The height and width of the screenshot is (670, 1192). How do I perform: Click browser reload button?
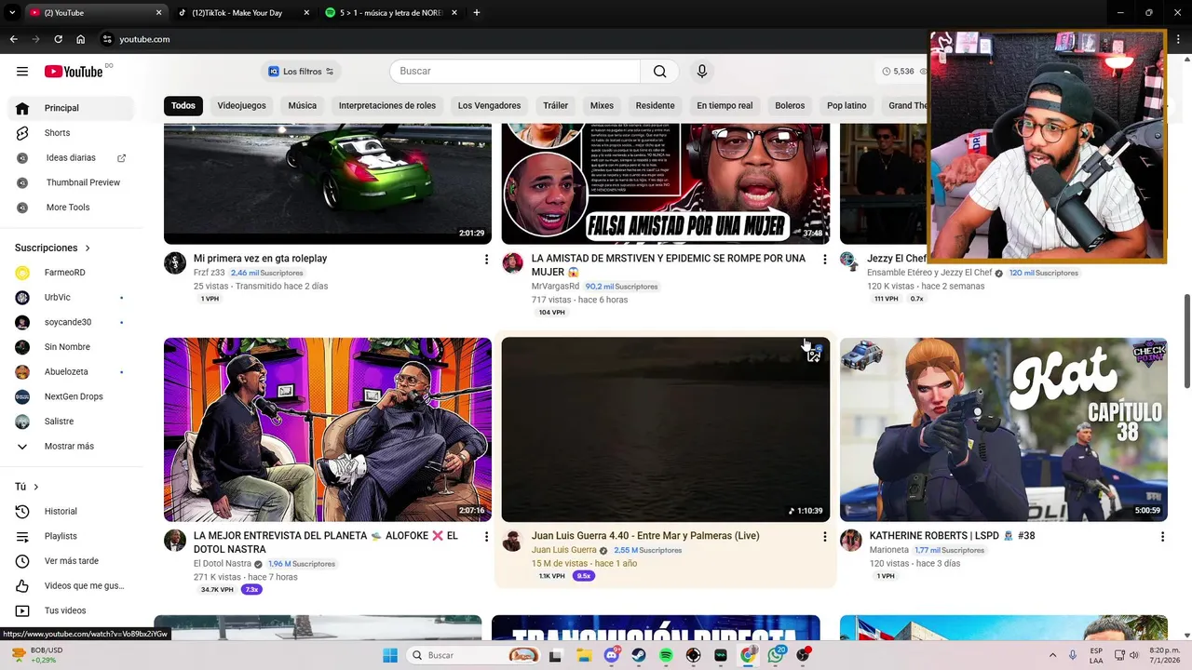[58, 39]
